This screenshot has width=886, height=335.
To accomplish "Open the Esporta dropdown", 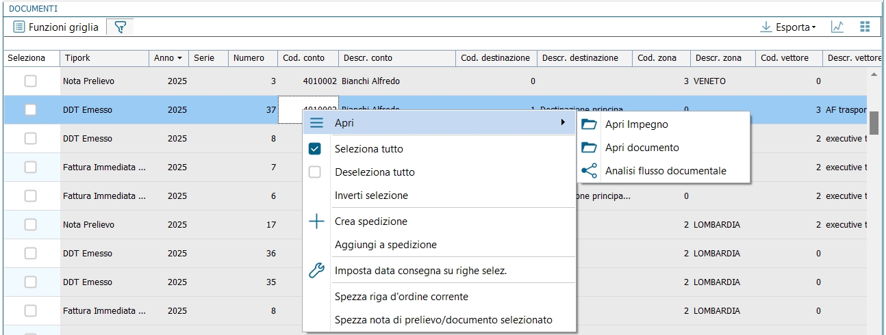I will coord(788,27).
